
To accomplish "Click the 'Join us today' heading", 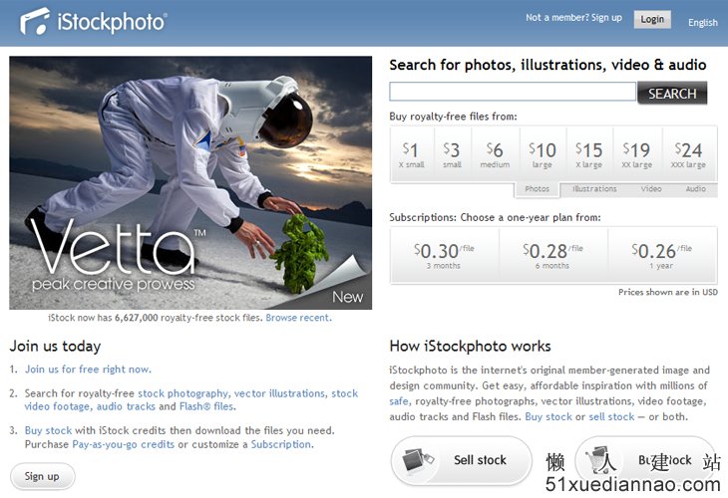I will [x=55, y=346].
